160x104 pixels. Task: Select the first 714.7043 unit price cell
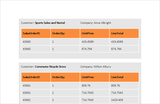pyautogui.click(x=95, y=93)
